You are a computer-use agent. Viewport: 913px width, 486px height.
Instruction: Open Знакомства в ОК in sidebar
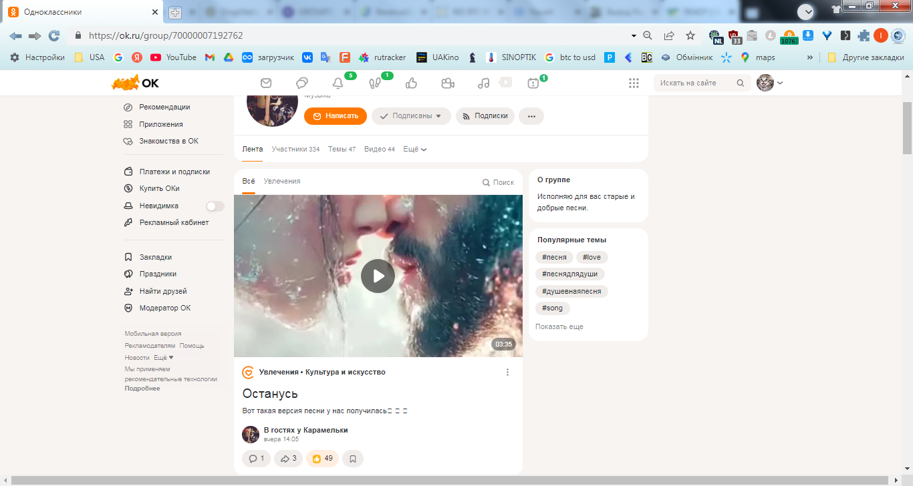(162, 141)
